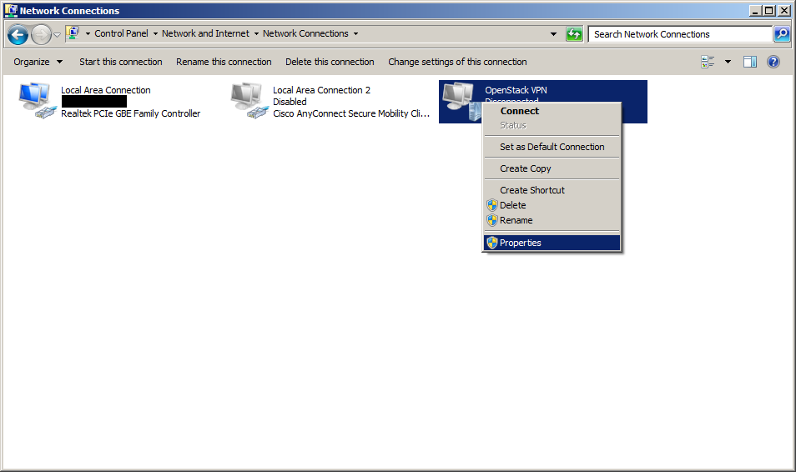Click the refresh icon beside address bar
The image size is (796, 472).
[x=574, y=34]
